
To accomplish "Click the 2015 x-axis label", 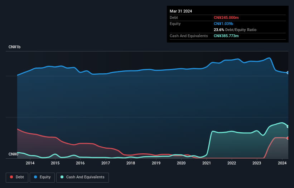I will [x=55, y=163].
